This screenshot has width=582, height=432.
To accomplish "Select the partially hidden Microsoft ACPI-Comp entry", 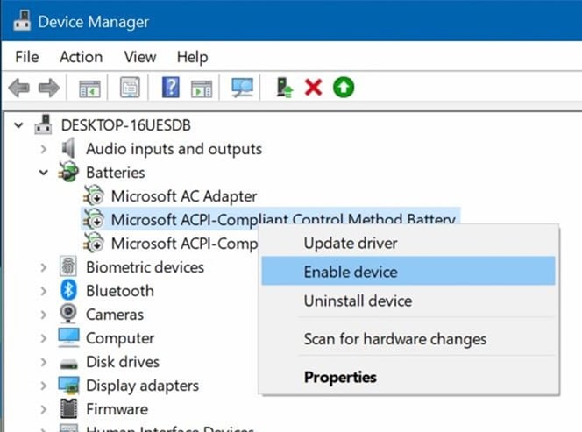I will 184,244.
